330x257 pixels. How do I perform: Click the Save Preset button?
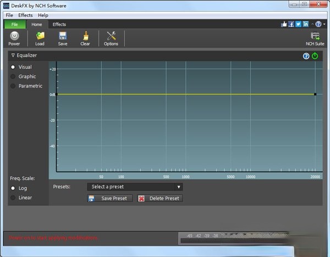(x=110, y=199)
